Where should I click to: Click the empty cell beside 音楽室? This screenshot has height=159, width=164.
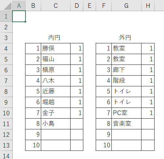click(148, 124)
